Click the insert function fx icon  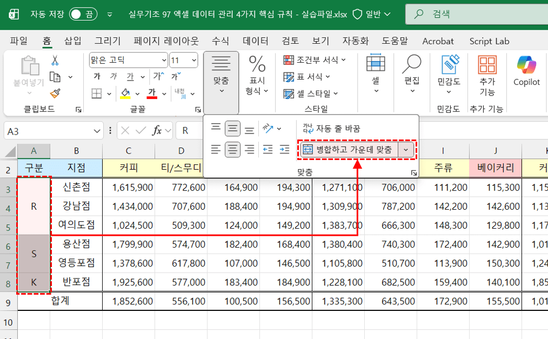tap(157, 130)
